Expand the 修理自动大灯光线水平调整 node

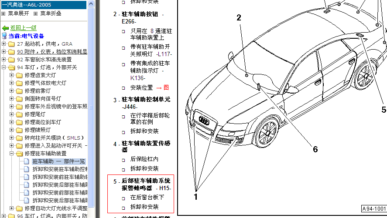12,208
